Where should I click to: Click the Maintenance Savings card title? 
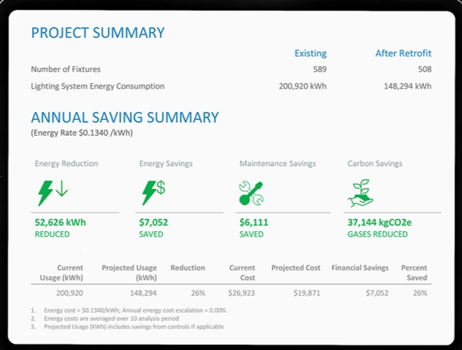pos(277,163)
